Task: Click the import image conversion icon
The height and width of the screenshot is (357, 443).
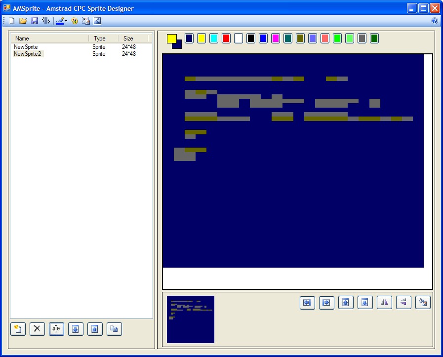Action: pyautogui.click(x=85, y=21)
